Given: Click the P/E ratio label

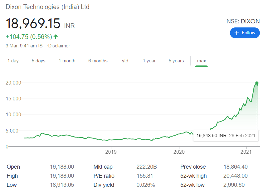Looking at the screenshot, I should [104, 176].
